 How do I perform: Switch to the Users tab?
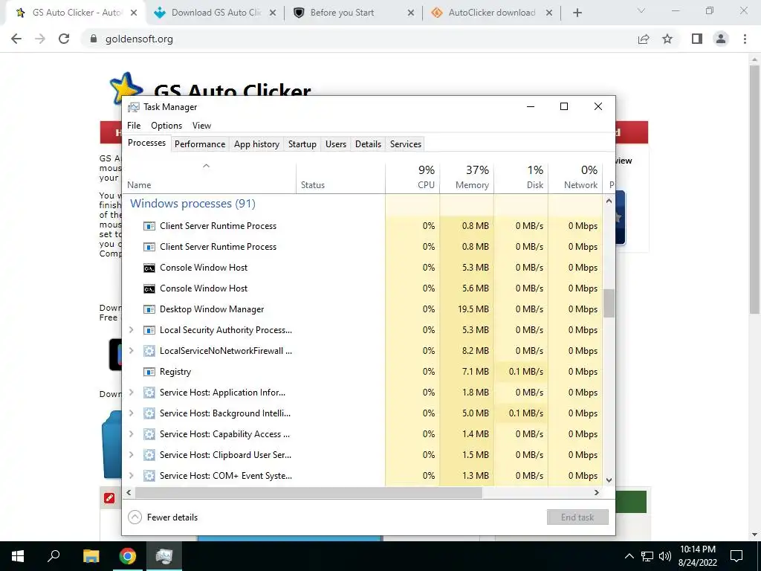click(x=336, y=144)
